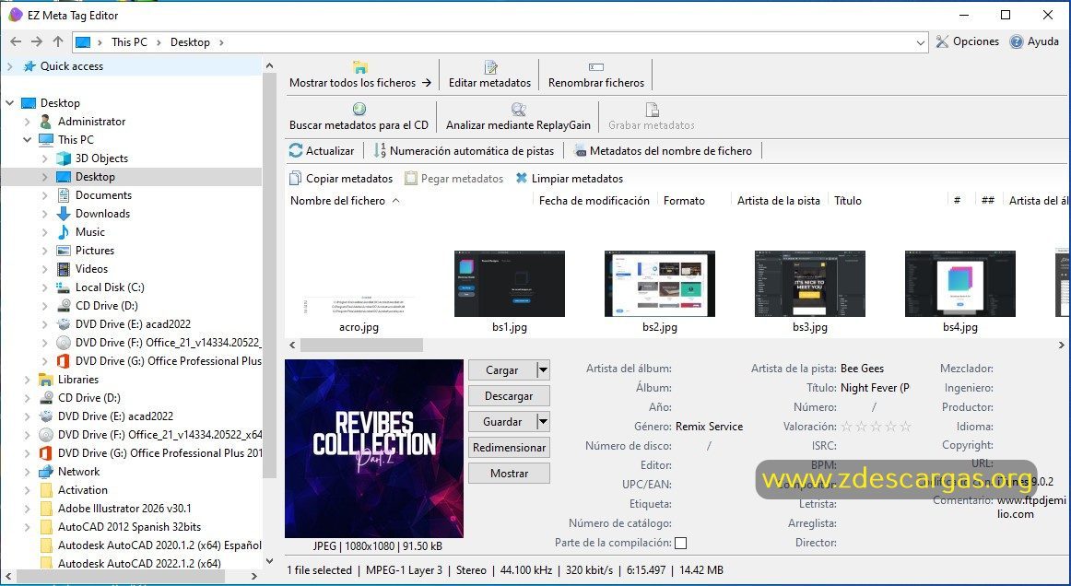1071x586 pixels.
Task: Open Opciones settings
Action: click(x=967, y=41)
